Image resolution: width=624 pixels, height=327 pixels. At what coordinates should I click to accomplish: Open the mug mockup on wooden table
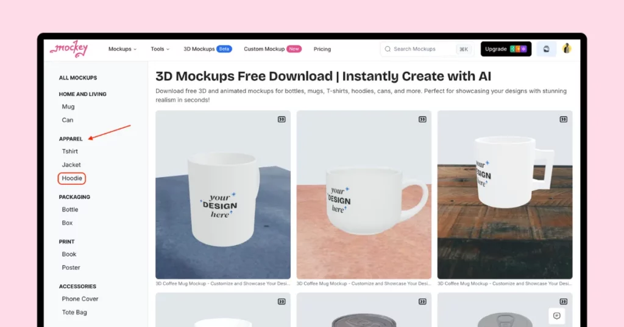click(x=505, y=195)
